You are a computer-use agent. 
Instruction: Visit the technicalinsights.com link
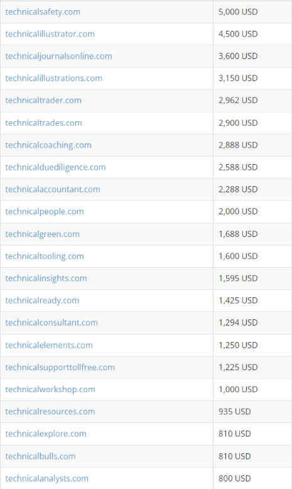(x=46, y=278)
